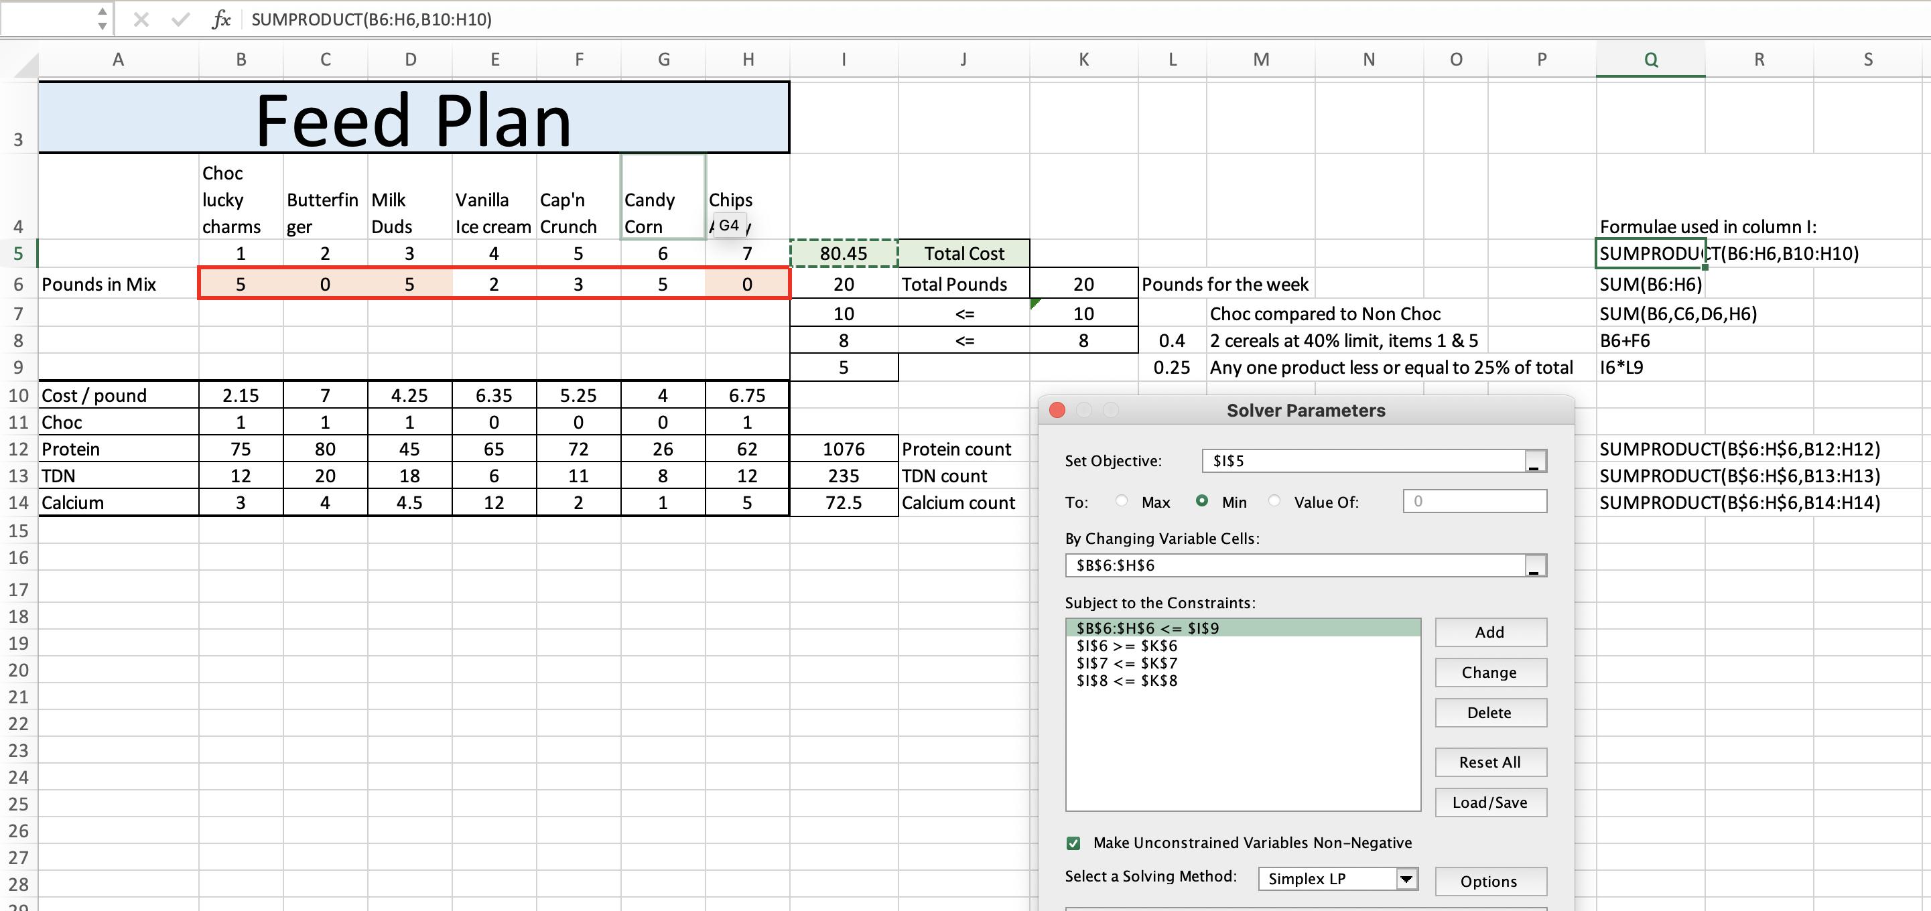Click the Delete constraint button

click(x=1489, y=713)
